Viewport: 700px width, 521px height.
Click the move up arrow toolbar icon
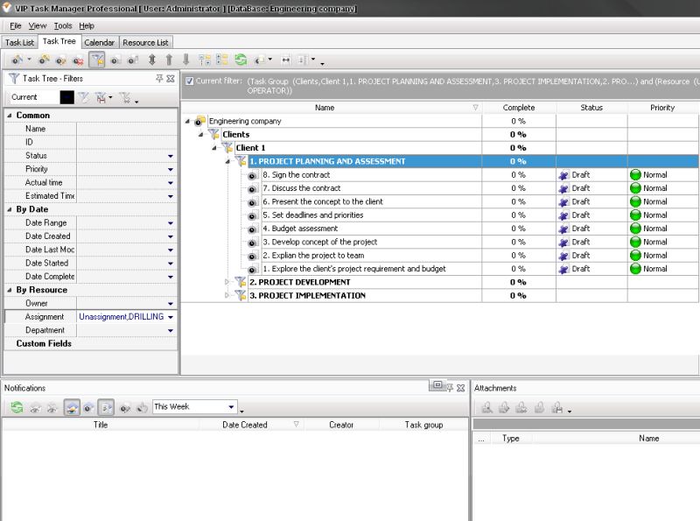pyautogui.click(x=169, y=60)
